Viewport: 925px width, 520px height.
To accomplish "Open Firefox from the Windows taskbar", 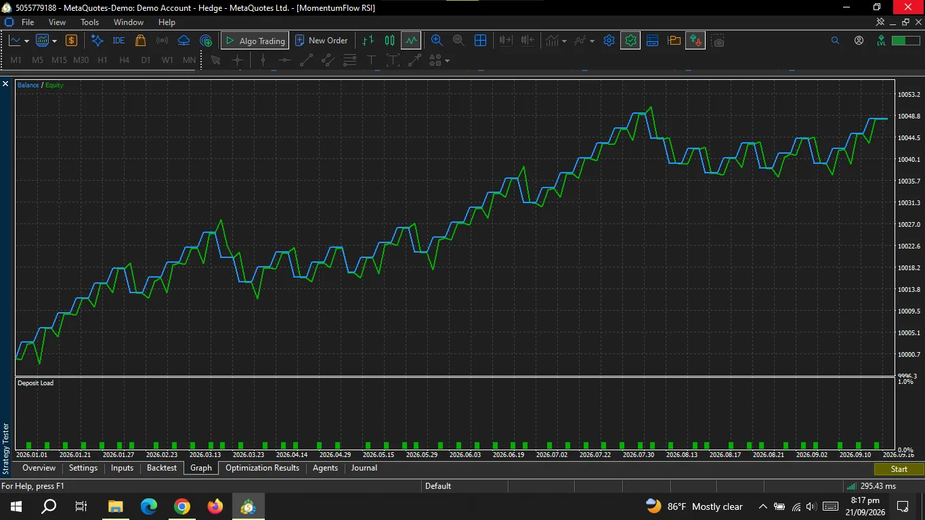I will [215, 506].
